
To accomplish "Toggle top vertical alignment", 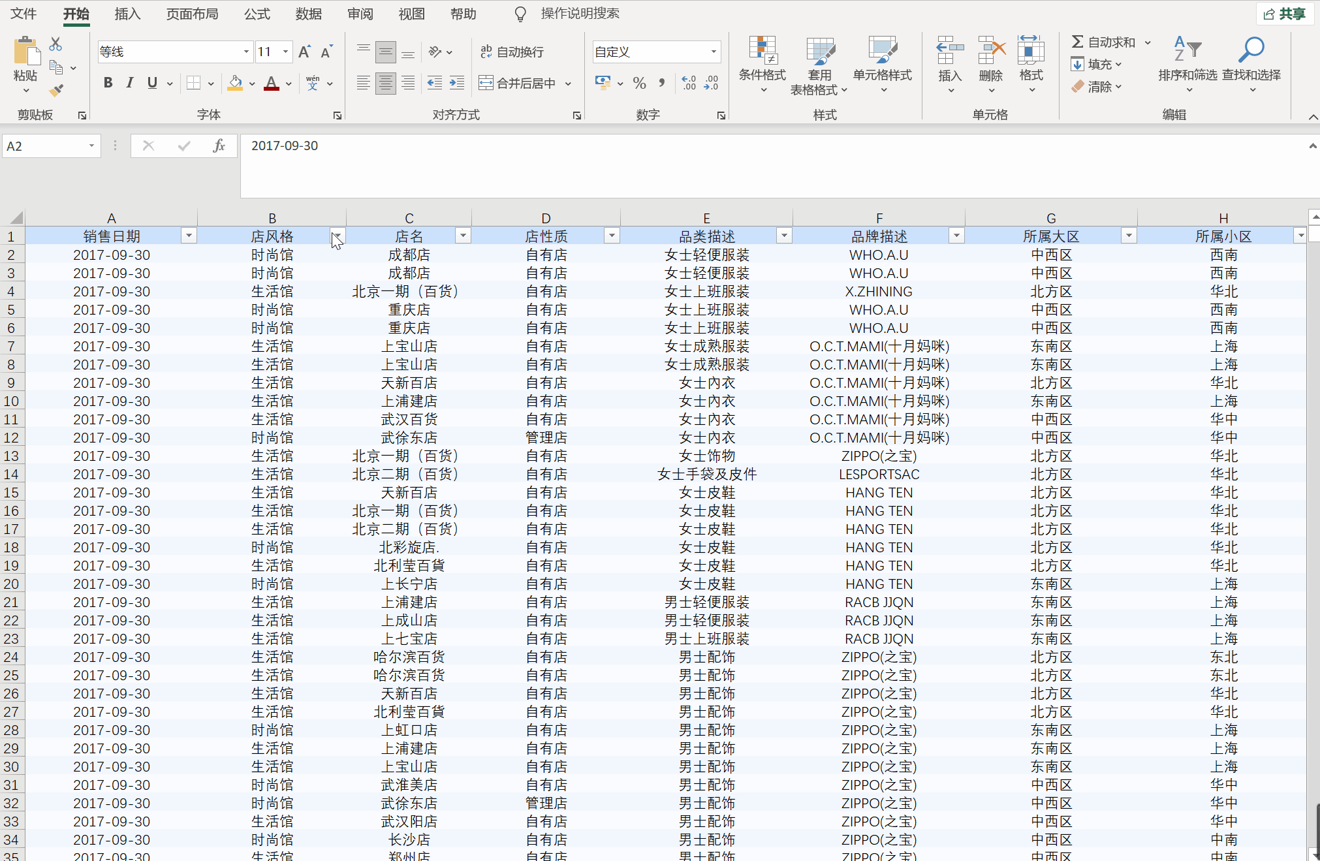I will [x=364, y=52].
